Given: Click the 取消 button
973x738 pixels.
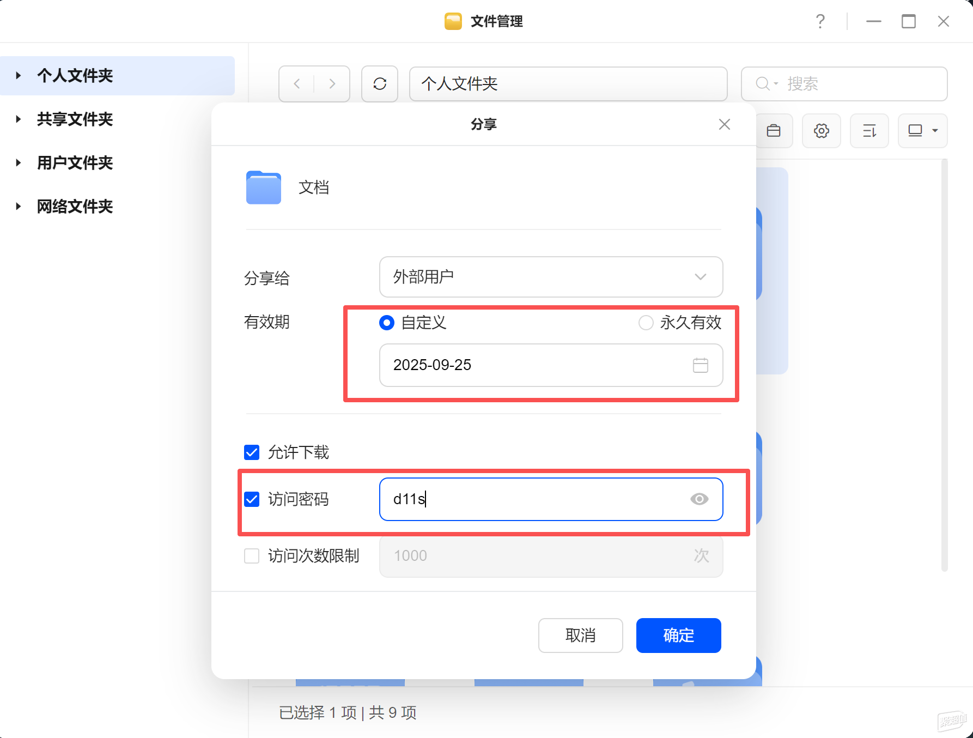Looking at the screenshot, I should click(x=580, y=636).
